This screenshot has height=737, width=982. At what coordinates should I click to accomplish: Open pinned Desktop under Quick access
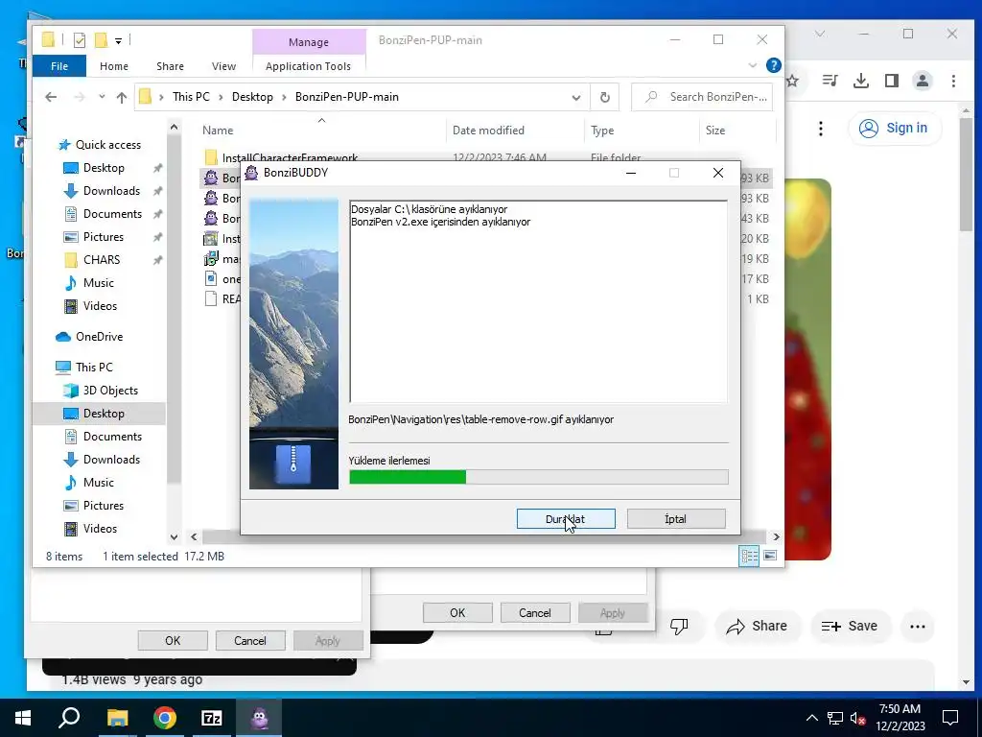[104, 168]
